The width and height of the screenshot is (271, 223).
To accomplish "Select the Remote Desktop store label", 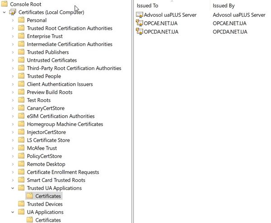I will point(46,164).
